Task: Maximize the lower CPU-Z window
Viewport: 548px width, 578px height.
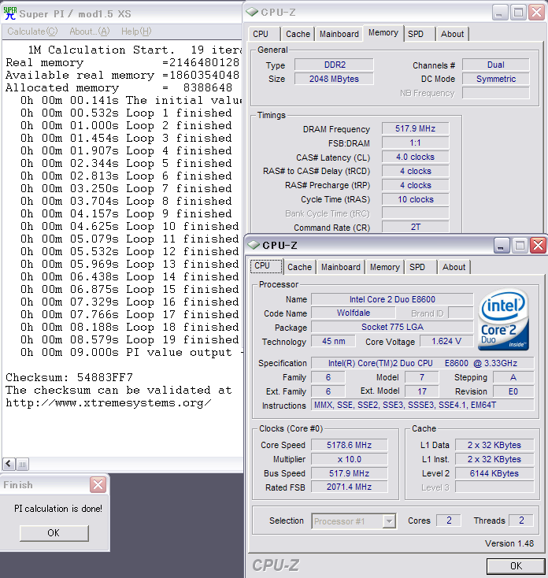Action: click(520, 245)
